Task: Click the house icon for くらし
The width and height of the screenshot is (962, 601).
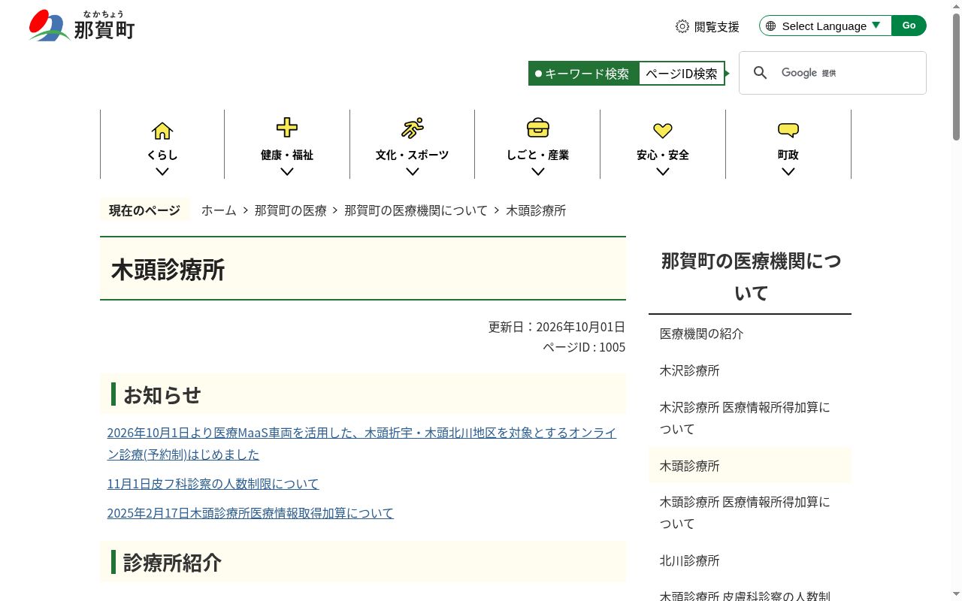Action: [x=162, y=131]
